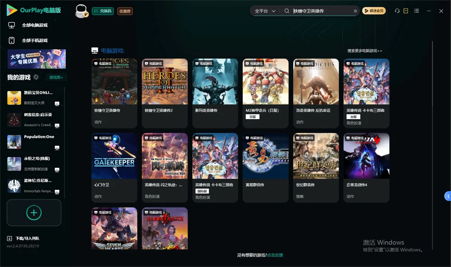The width and height of the screenshot is (451, 267).
Task: Launch the Population:One sidebar game icon
Action: [14, 142]
